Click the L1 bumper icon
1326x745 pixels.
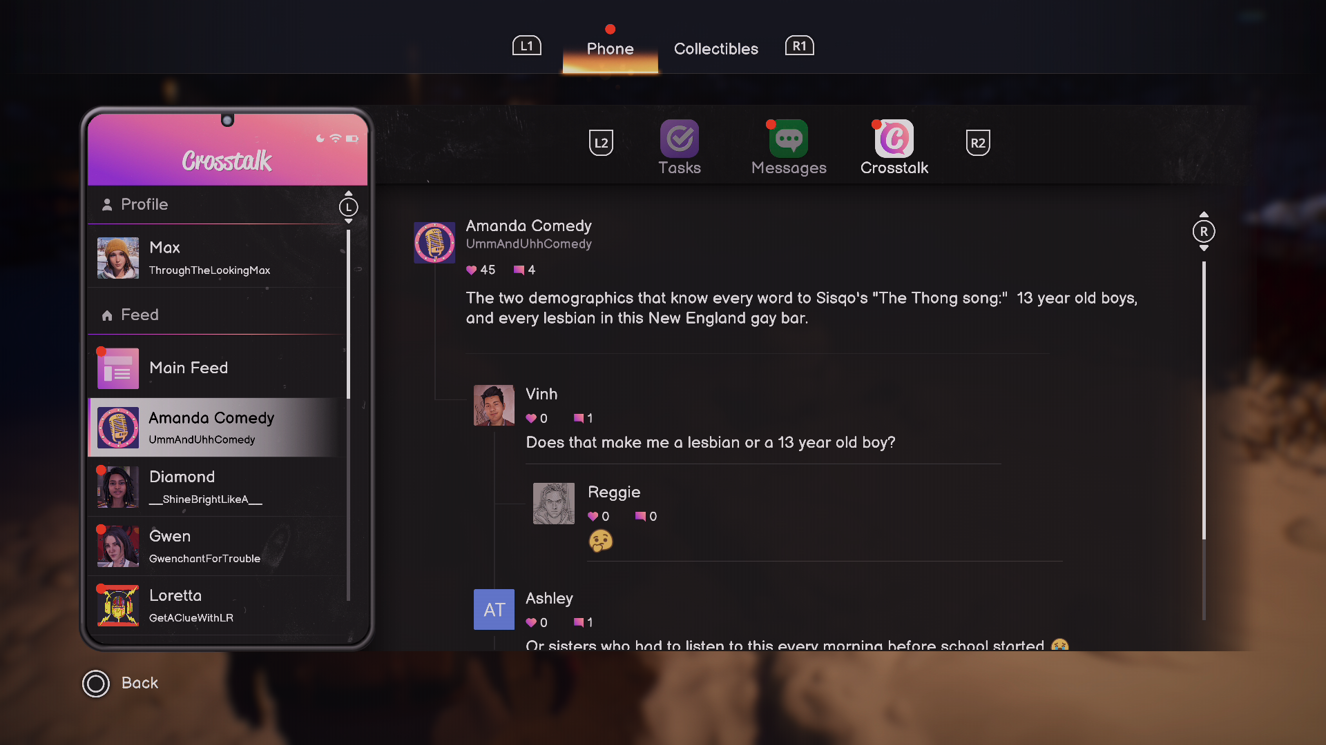click(x=526, y=46)
